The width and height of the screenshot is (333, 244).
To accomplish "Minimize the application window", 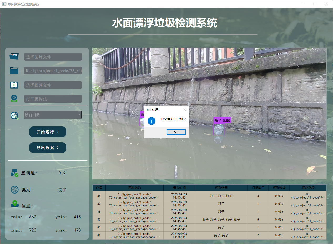I will pyautogui.click(x=302, y=4).
